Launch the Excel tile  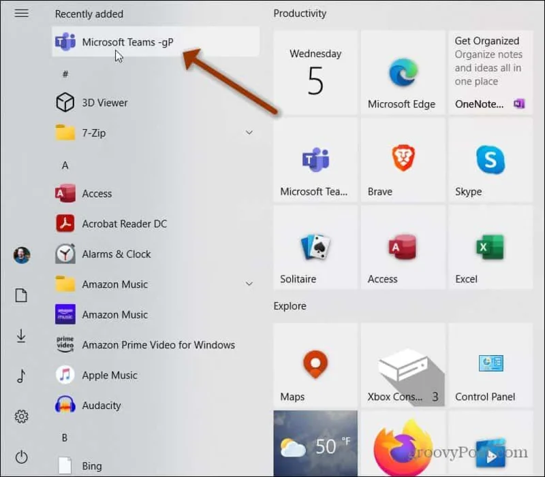[x=490, y=248]
